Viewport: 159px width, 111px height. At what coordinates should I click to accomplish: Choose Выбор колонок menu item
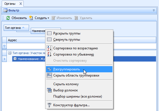pos(79,90)
